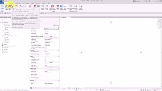Click the canvas horizontal scrollbar
162x91 pixels.
click(125, 88)
